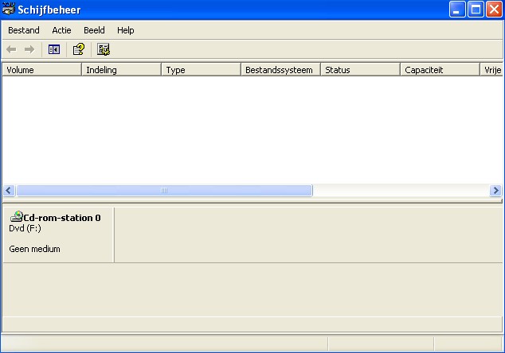Viewport: 505px width, 353px height.
Task: Sort by the Indeling column header
Action: [x=121, y=70]
